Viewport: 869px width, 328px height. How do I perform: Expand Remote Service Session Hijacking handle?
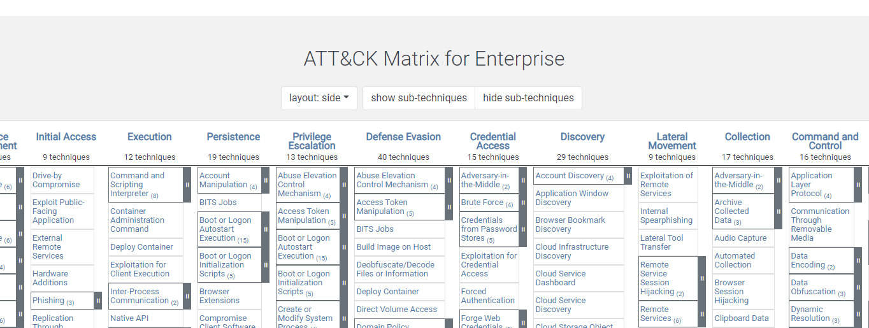coord(701,278)
